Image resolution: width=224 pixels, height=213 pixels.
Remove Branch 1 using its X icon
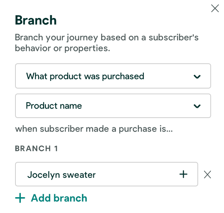point(207,175)
